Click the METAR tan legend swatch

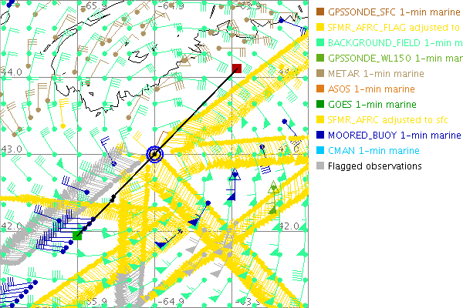[320, 74]
